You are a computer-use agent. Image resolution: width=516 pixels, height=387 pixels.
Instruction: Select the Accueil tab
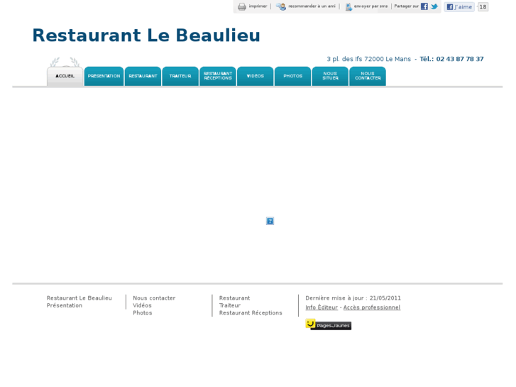(65, 77)
